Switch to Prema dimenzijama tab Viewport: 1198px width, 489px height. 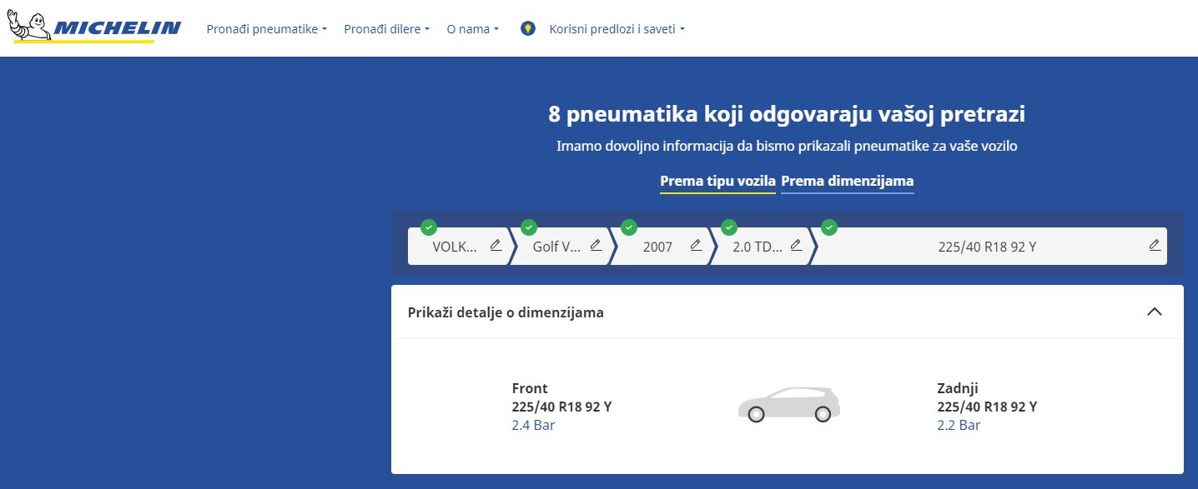point(848,182)
